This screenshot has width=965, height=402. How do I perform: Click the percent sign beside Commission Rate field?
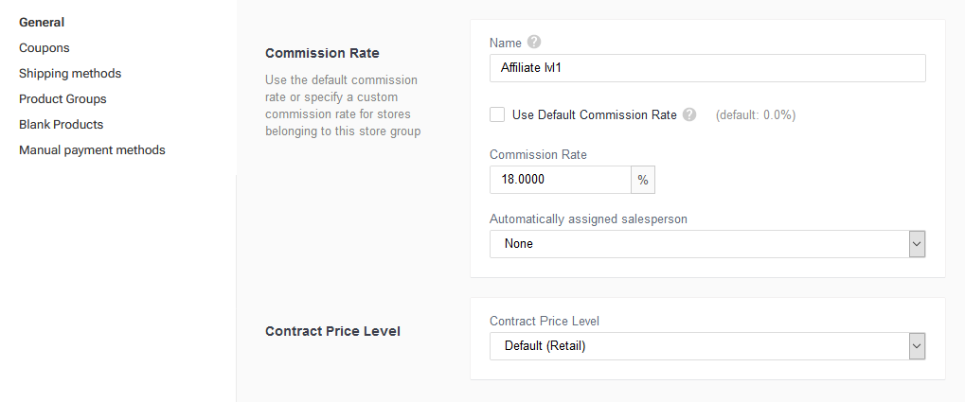[x=642, y=180]
